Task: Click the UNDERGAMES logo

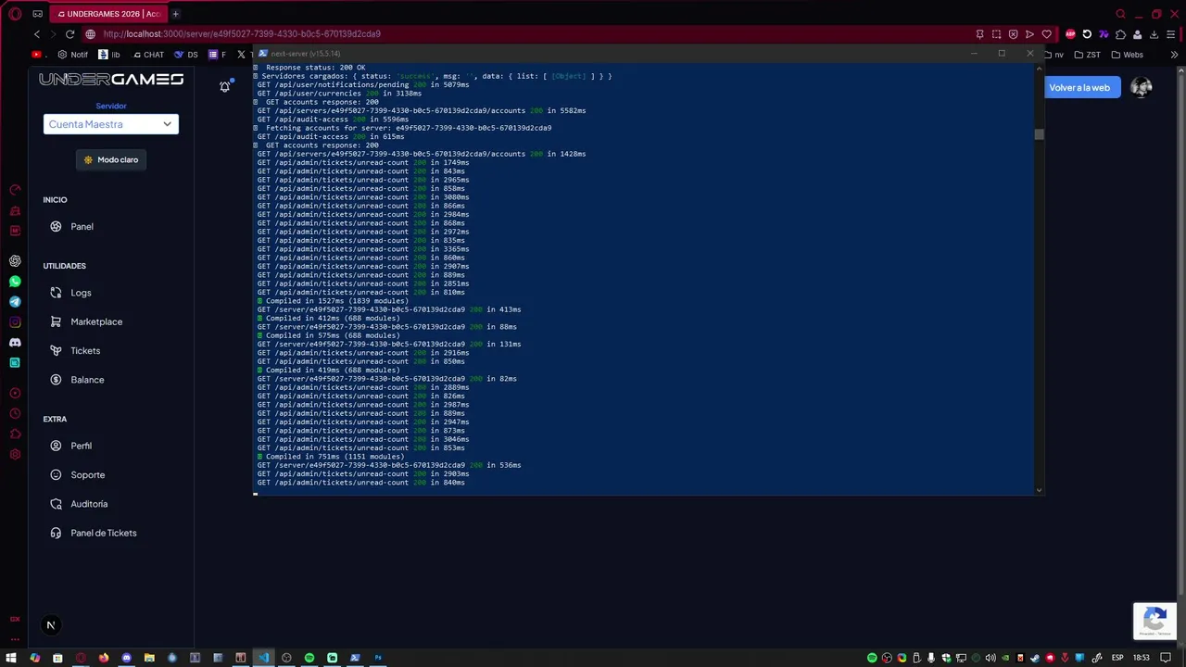Action: click(111, 80)
